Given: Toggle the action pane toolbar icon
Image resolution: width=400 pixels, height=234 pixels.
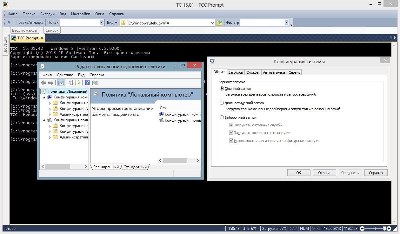Looking at the screenshot, I should tap(95, 83).
